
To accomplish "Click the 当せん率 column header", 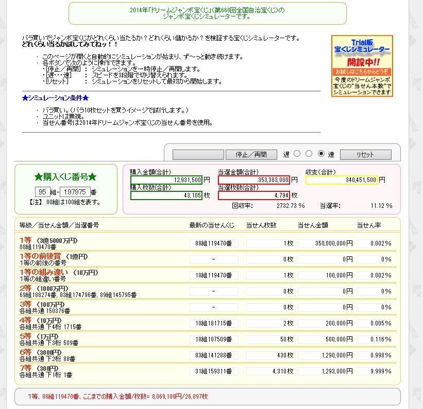I will [x=369, y=225].
